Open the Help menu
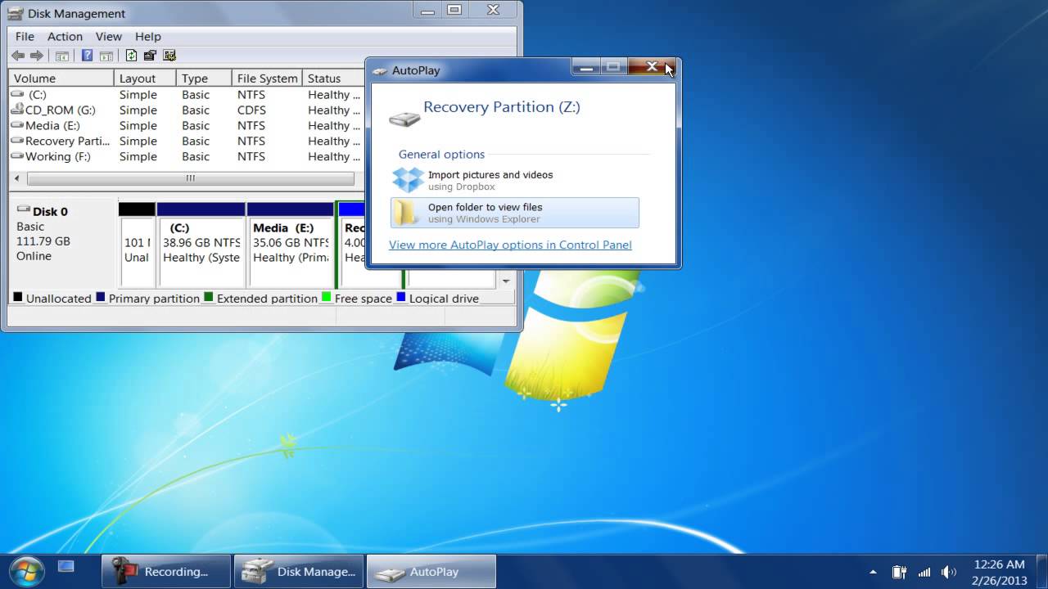Screen dimensions: 1048x589 point(147,36)
